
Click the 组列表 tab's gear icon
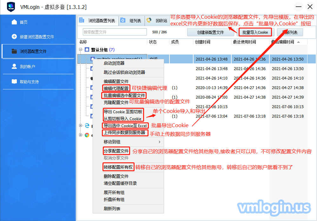tap(123, 20)
